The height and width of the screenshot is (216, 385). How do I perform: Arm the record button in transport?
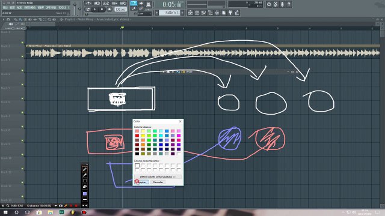pyautogui.click(x=109, y=10)
